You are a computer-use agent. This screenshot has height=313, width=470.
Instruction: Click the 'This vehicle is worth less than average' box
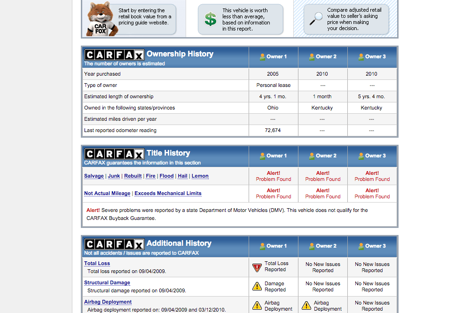tap(240, 19)
